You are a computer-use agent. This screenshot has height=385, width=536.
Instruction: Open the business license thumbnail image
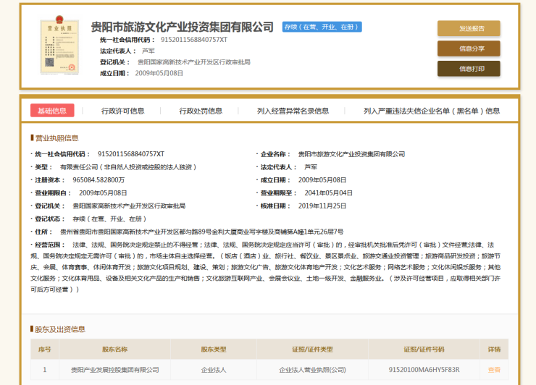(x=60, y=45)
